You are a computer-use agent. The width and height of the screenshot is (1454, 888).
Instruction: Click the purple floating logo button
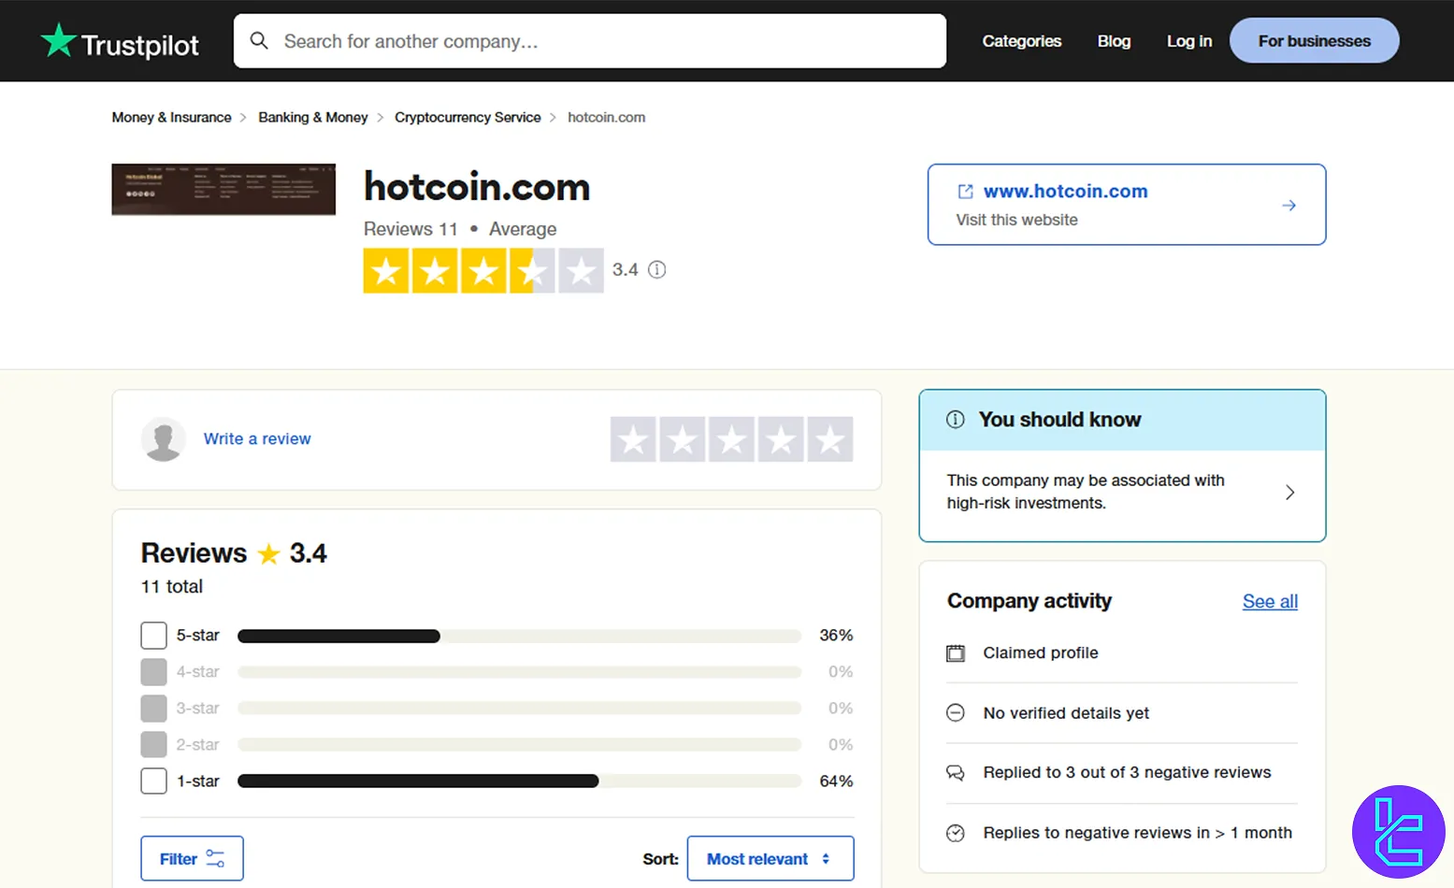coord(1398,831)
